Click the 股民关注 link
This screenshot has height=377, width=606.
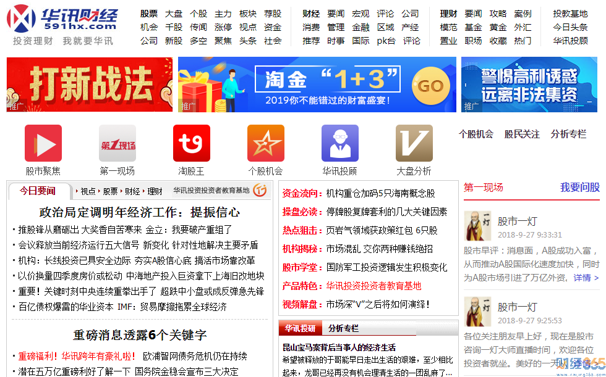(522, 134)
